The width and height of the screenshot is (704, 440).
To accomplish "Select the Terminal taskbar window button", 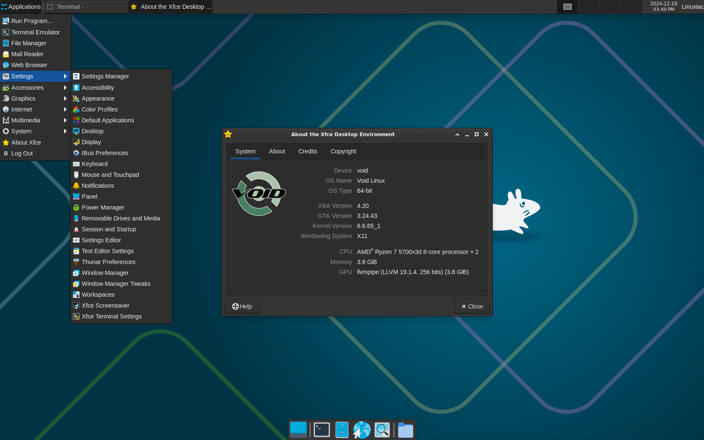I will [86, 7].
